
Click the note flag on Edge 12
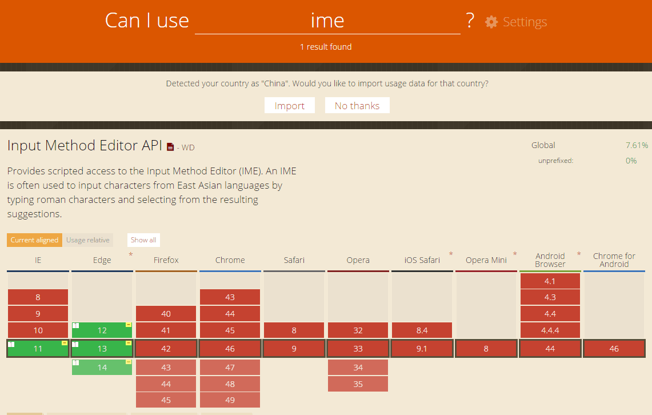[x=75, y=325]
